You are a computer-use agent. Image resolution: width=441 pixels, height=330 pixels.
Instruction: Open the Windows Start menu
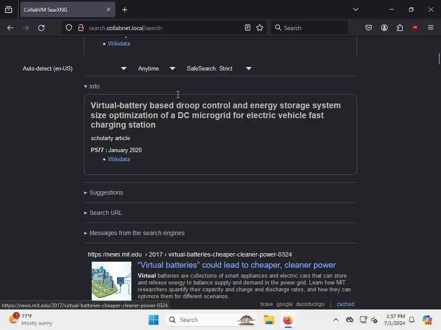click(154, 320)
